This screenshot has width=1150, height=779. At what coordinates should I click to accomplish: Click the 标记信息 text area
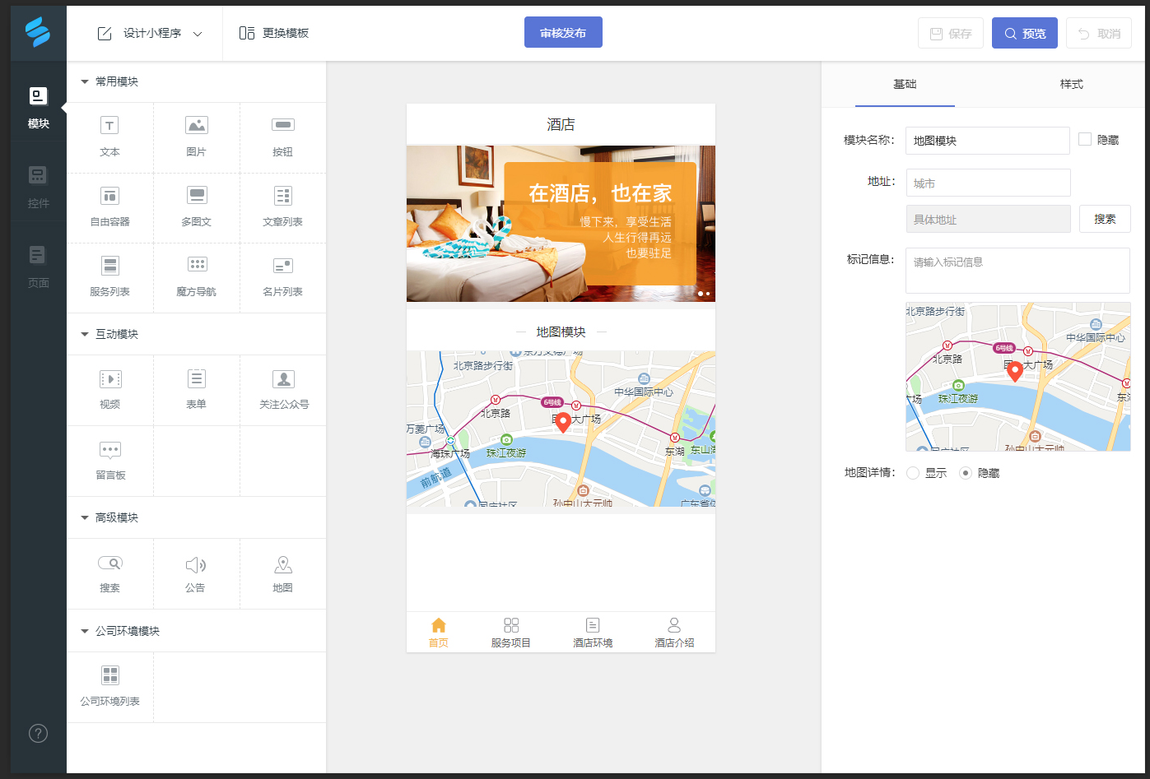(1017, 271)
